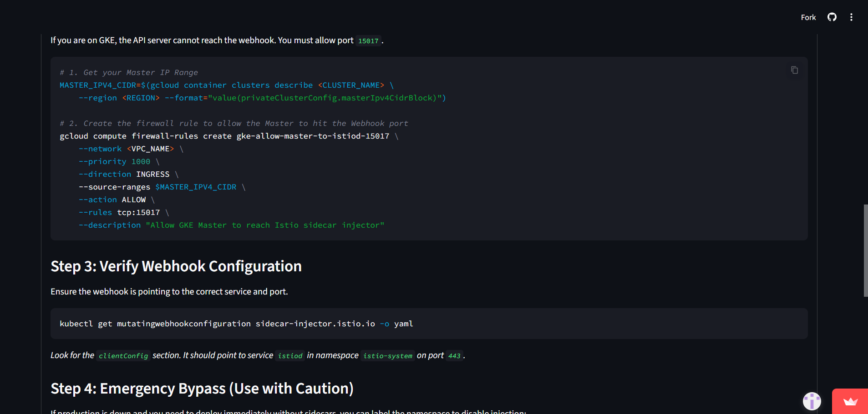Click the 'gcloud compute firewall-rules create' line
The width and height of the screenshot is (868, 414).
229,136
